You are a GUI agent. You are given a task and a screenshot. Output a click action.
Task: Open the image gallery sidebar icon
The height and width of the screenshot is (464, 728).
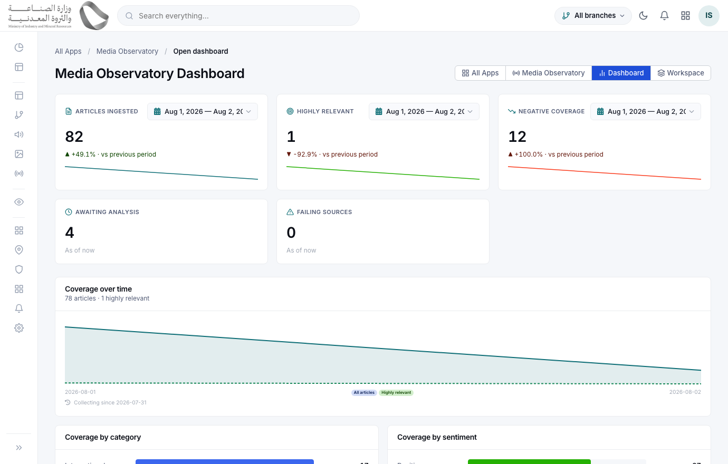(19, 154)
